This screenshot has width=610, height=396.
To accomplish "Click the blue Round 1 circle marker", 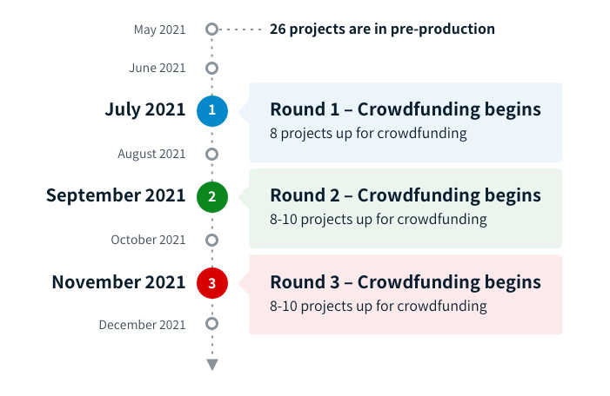I will click(211, 110).
